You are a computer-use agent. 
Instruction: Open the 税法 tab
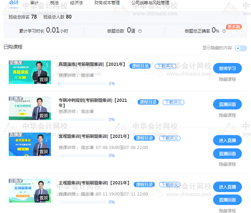(x=54, y=3)
